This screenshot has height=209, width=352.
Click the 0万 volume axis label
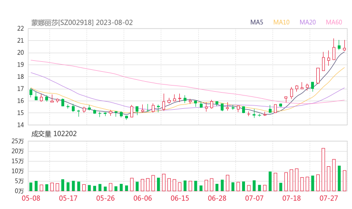tap(20, 191)
